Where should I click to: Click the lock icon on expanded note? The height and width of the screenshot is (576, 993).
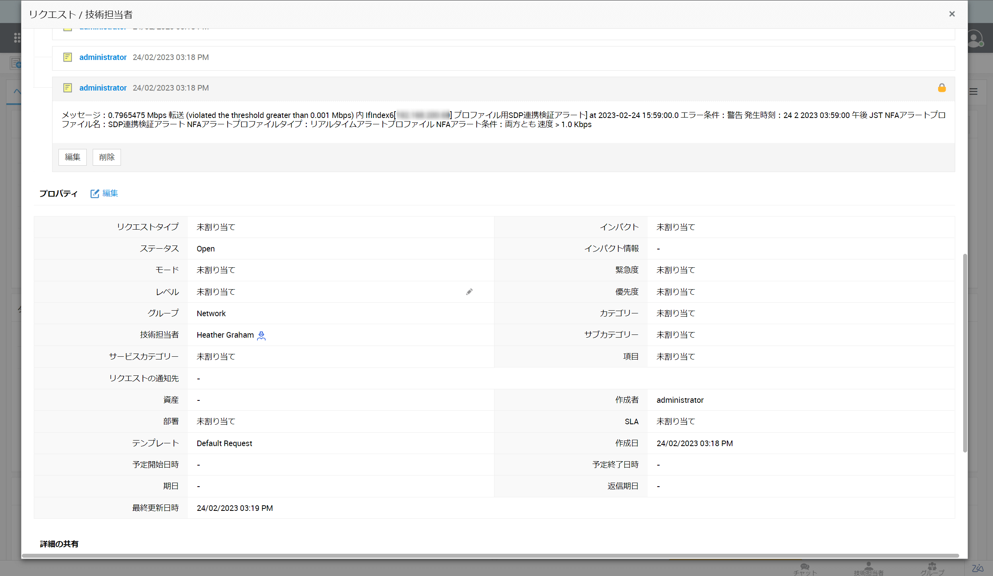(942, 88)
